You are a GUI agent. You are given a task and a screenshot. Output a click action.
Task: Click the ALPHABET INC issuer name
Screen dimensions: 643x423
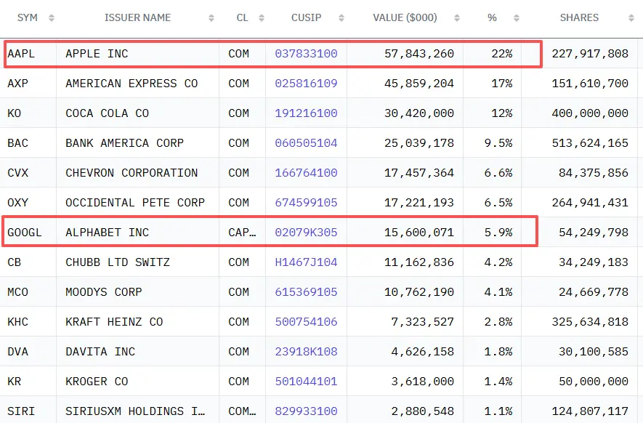click(107, 233)
